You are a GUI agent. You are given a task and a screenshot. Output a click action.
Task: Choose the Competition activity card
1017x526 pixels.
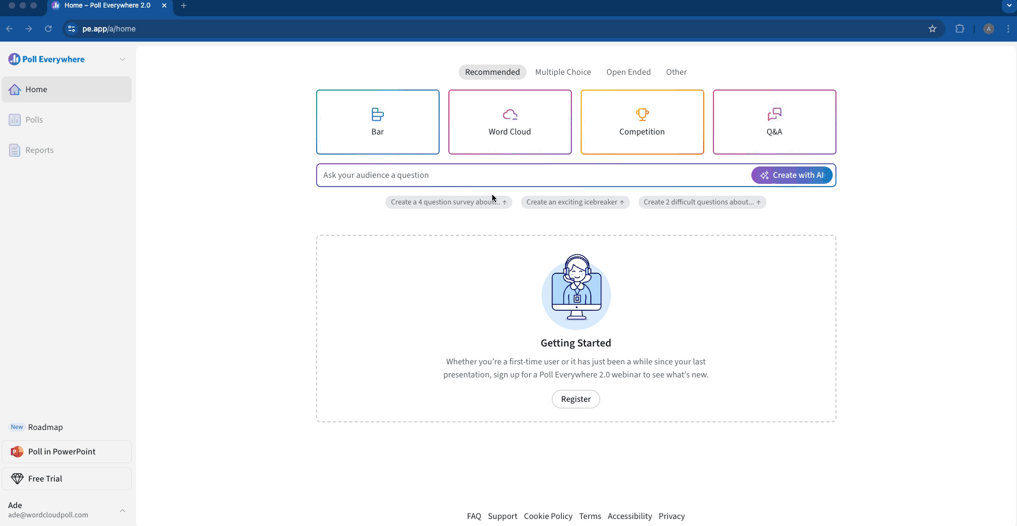[642, 122]
